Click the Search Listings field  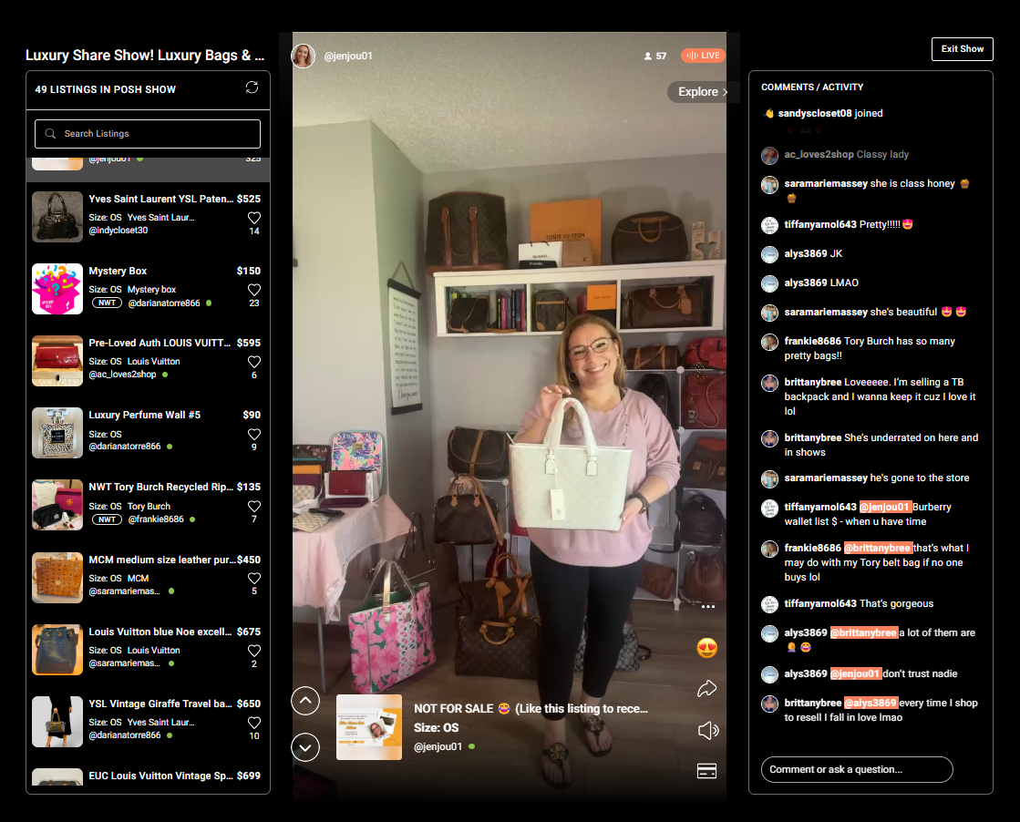[148, 134]
